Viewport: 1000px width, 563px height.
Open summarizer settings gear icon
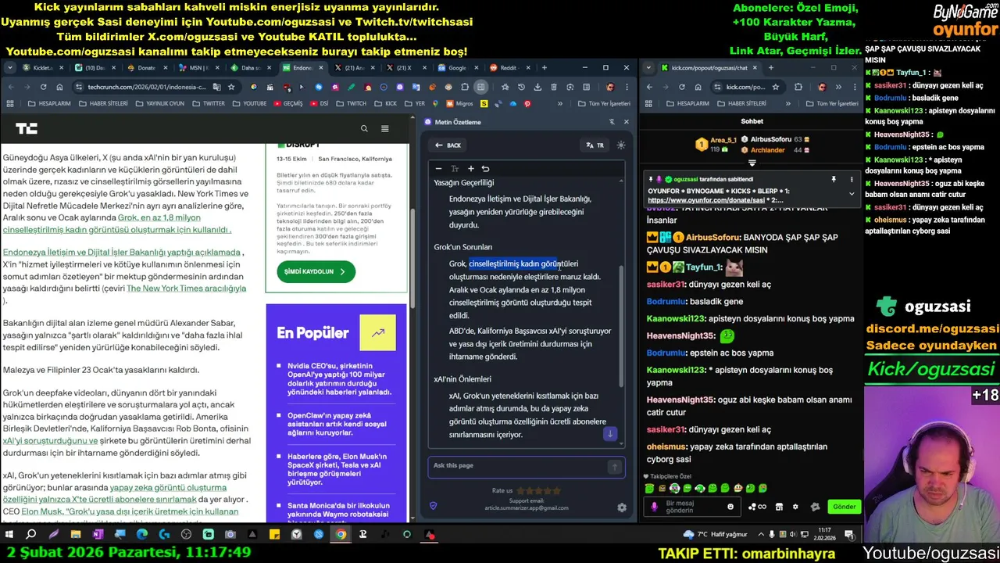(x=622, y=507)
